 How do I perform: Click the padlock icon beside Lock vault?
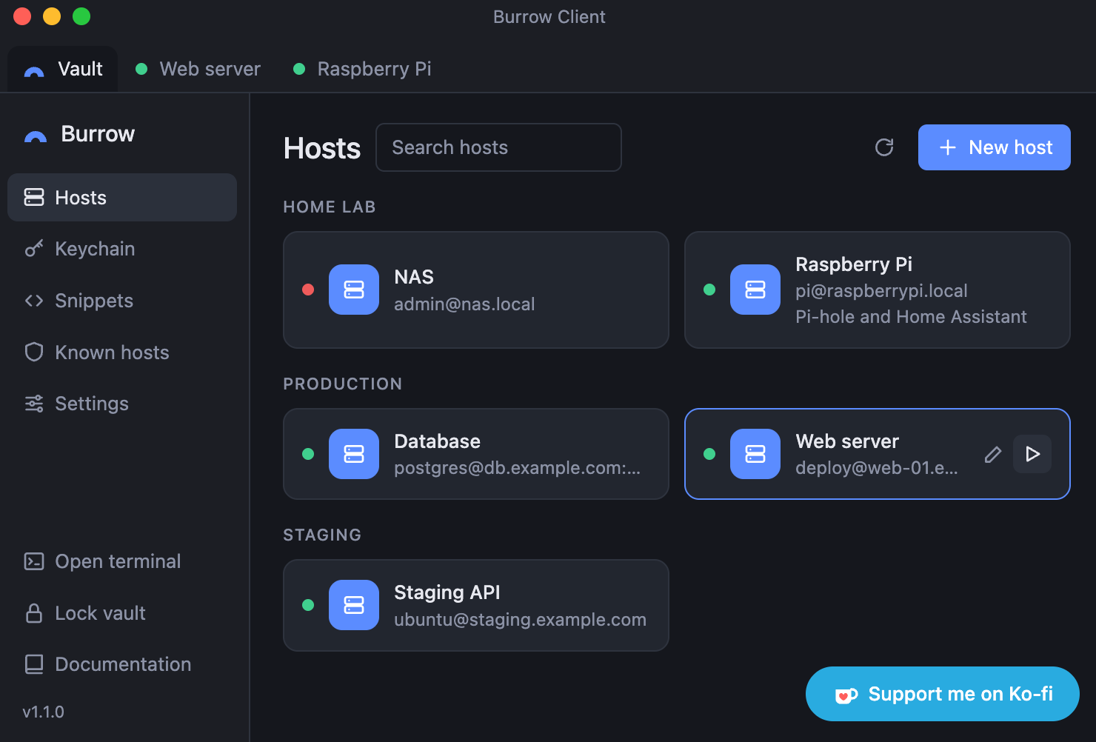click(34, 613)
